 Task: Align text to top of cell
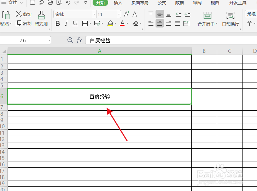(151, 14)
